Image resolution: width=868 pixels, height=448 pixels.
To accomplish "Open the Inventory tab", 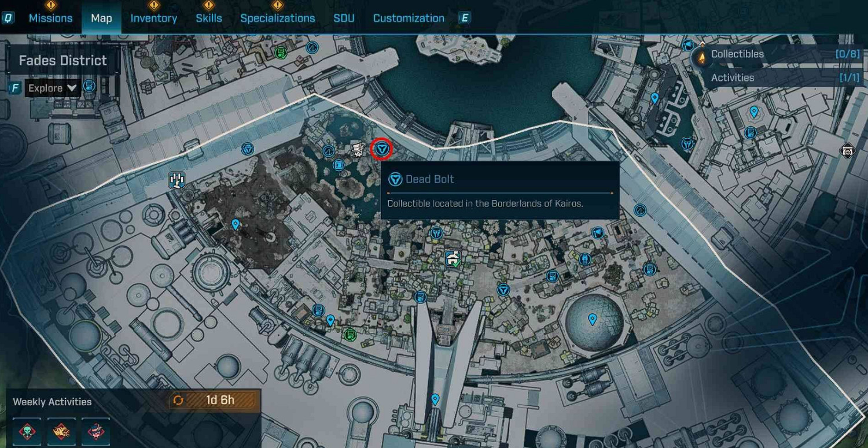I will (x=153, y=18).
